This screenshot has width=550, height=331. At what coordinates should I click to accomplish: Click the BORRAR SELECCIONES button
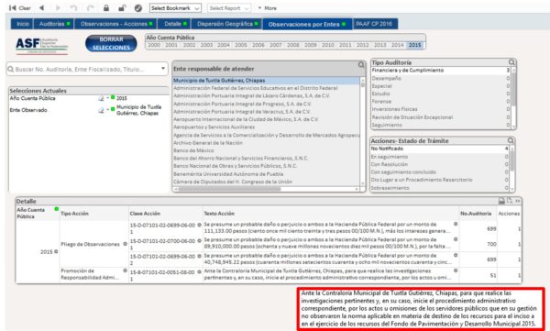point(111,43)
